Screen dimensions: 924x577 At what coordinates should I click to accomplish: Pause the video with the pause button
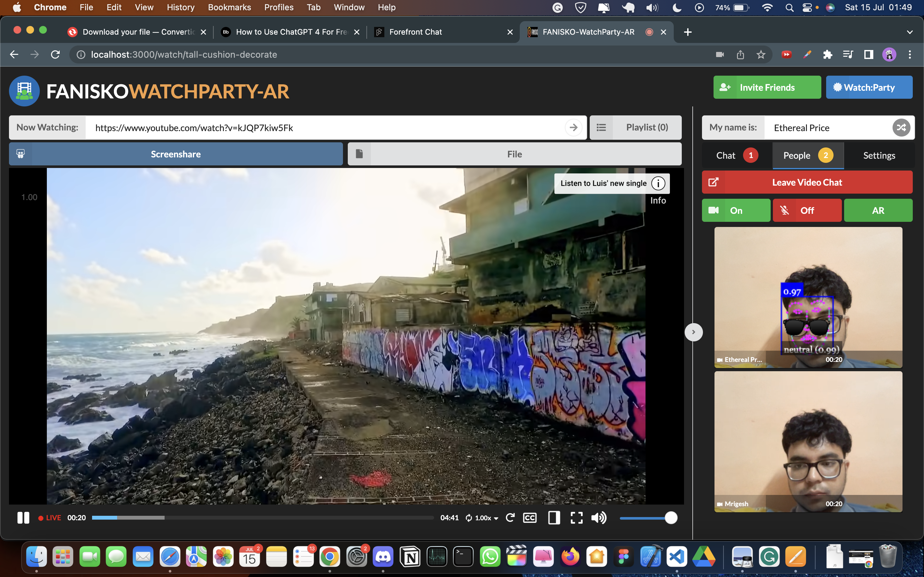[x=23, y=518]
